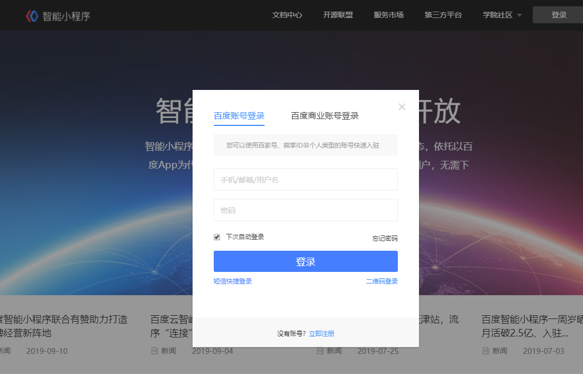Screen dimensions: 583x374
Task: Select 第三方平台 in the nav bar
Action: pos(443,15)
